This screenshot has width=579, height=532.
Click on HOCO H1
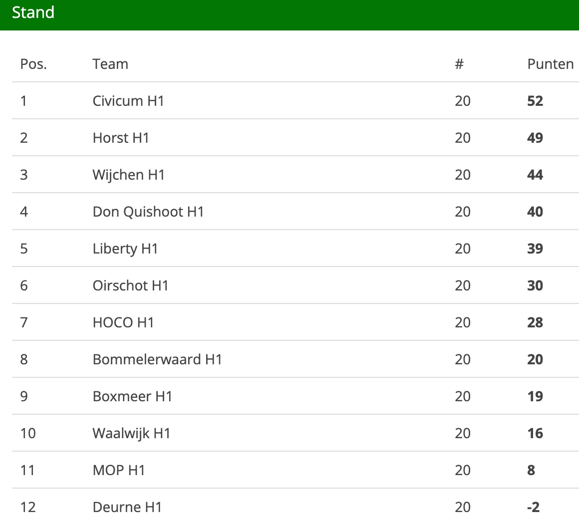[x=123, y=322]
